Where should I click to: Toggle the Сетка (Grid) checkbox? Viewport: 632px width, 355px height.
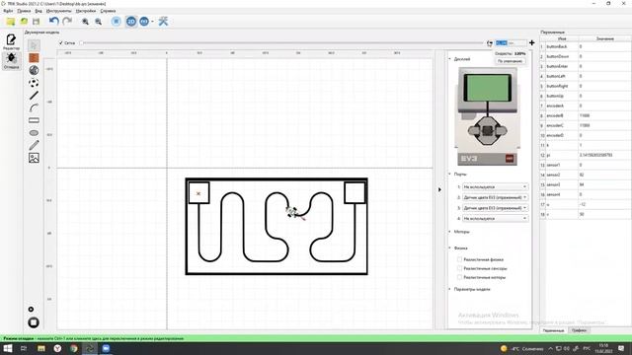coord(61,42)
